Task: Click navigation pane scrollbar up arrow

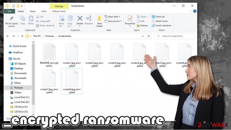Action: 33,43
